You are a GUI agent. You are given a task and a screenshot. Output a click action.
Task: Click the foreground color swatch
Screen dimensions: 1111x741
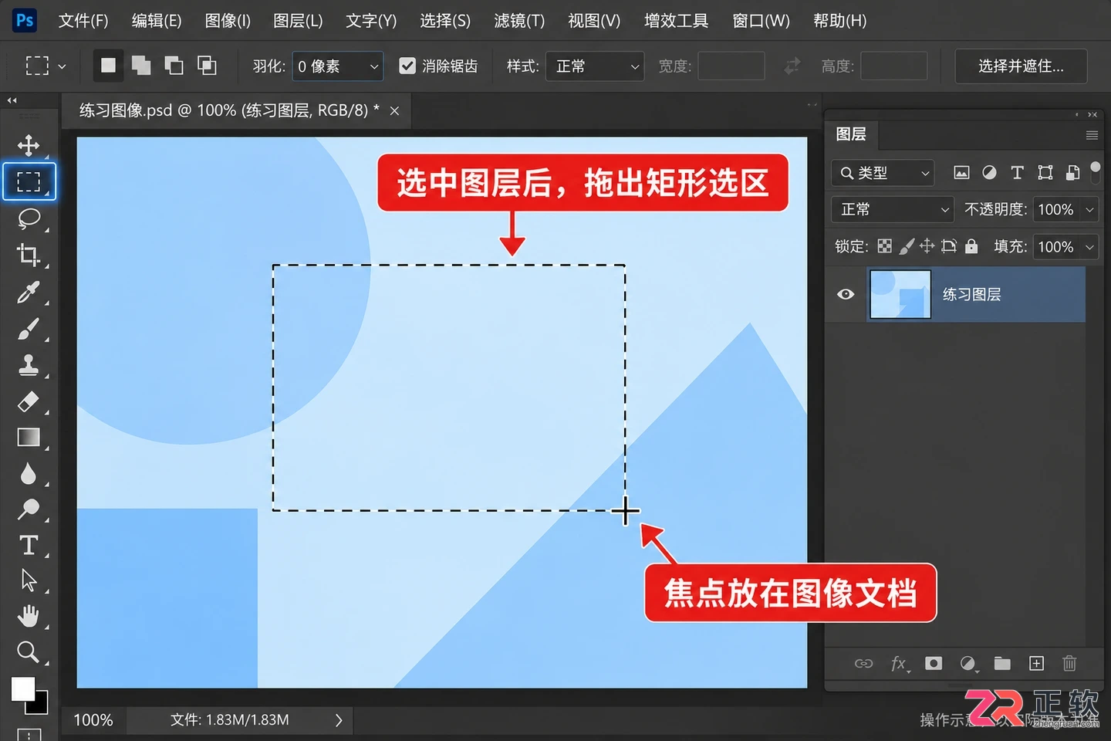click(23, 689)
